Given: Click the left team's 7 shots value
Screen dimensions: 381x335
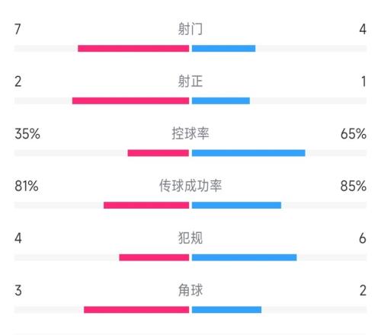Looking at the screenshot, I should click(18, 29).
